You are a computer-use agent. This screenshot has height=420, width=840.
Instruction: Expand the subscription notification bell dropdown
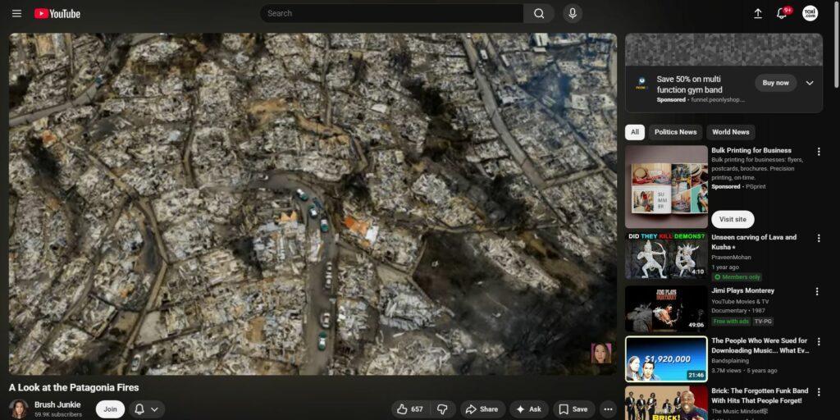coord(146,409)
